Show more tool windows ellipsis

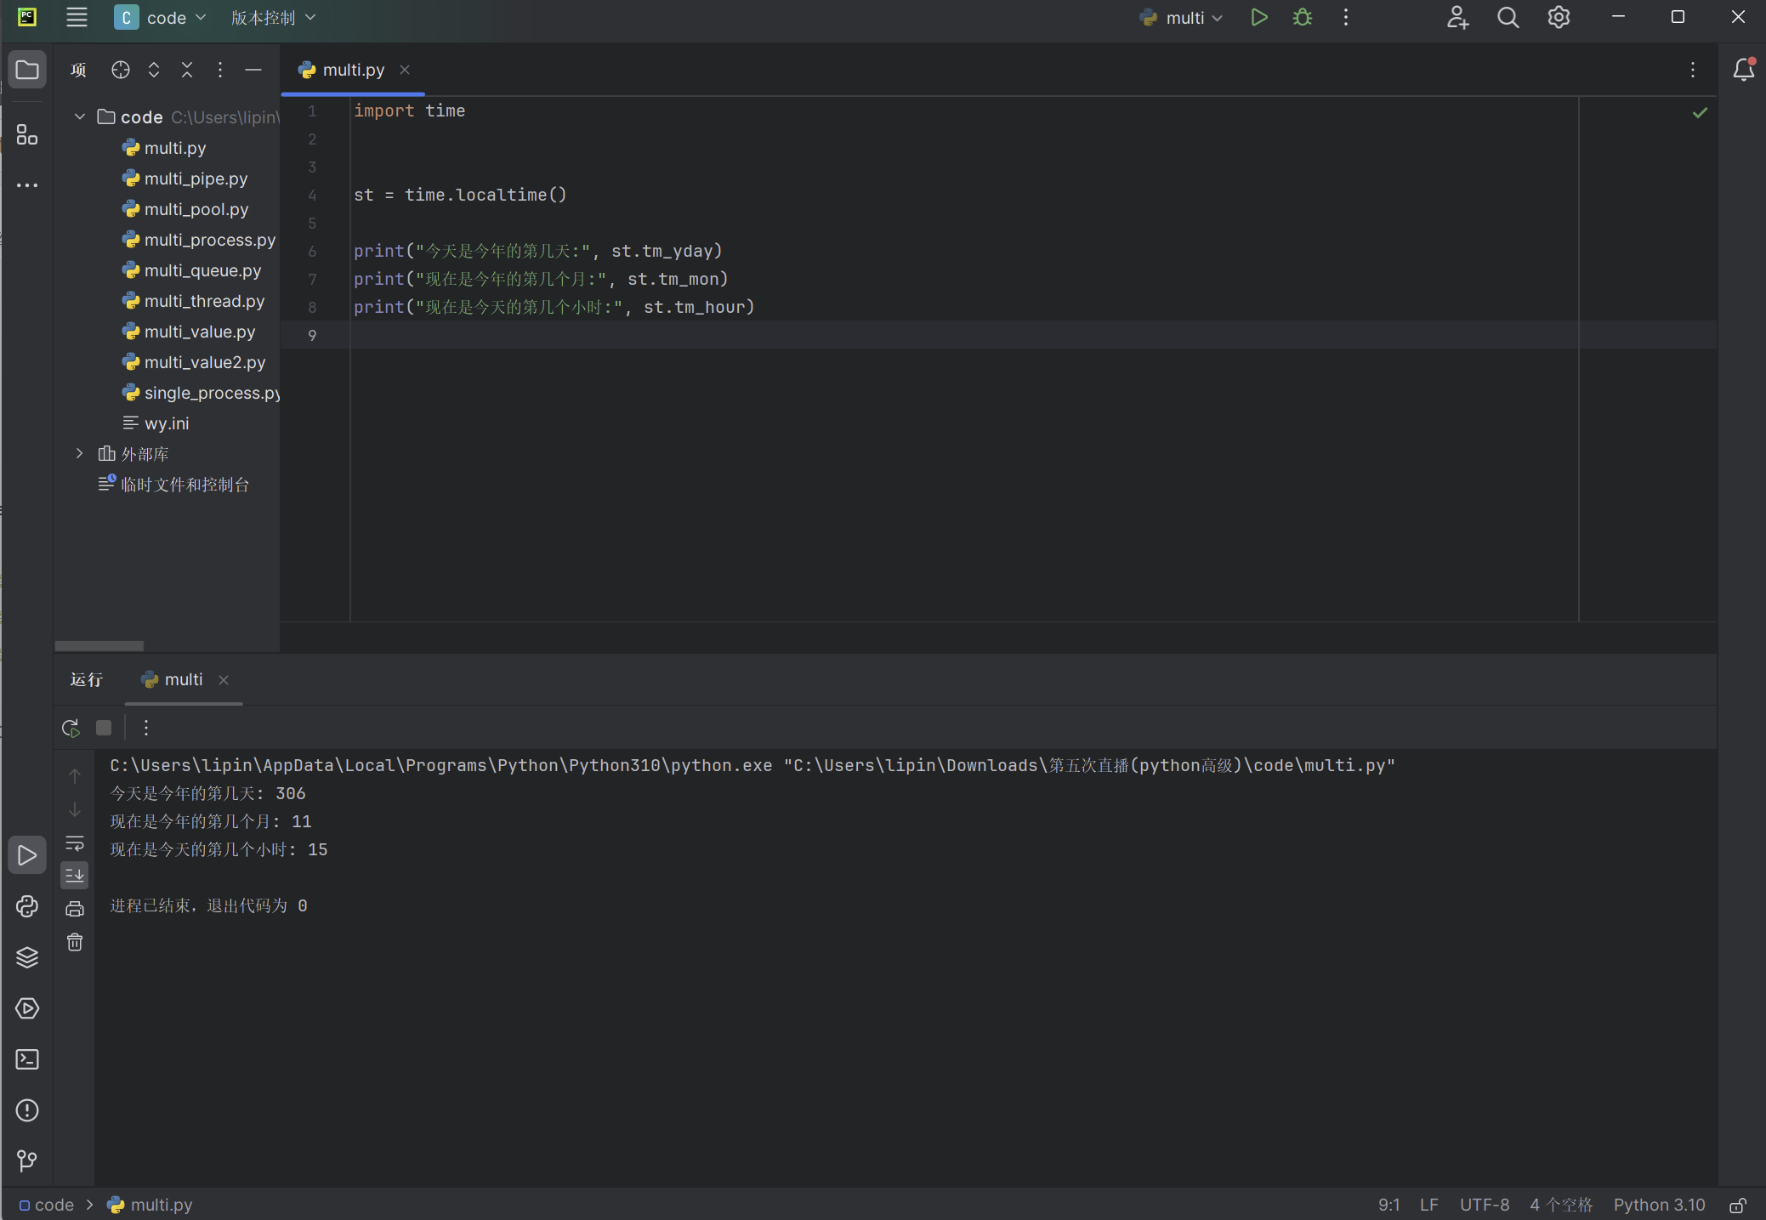[x=27, y=185]
